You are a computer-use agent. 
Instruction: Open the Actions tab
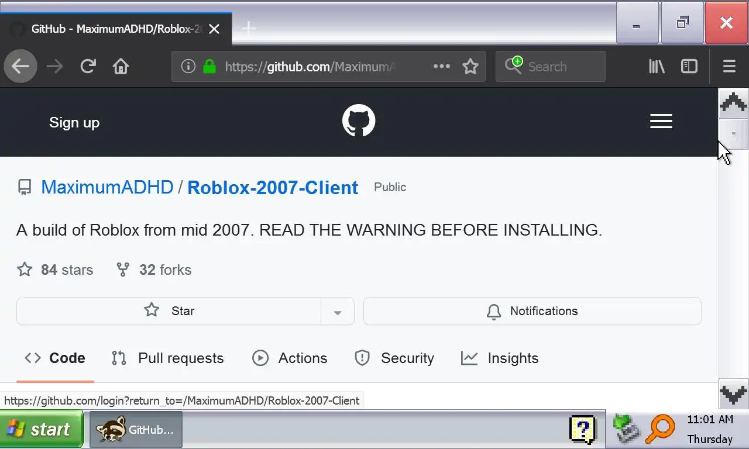[x=290, y=358]
